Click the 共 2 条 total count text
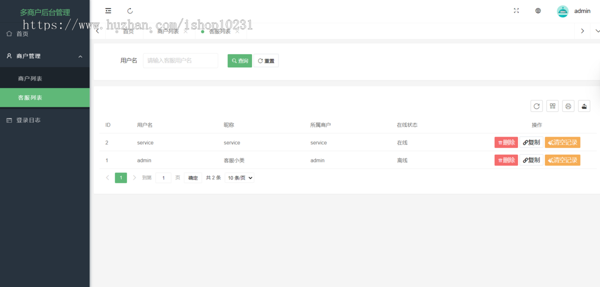This screenshot has height=287, width=600. point(213,177)
